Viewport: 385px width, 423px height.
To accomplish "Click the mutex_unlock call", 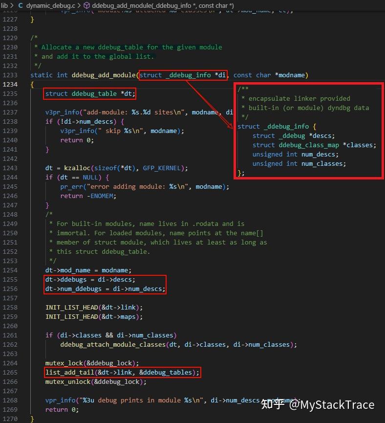I will click(68, 382).
